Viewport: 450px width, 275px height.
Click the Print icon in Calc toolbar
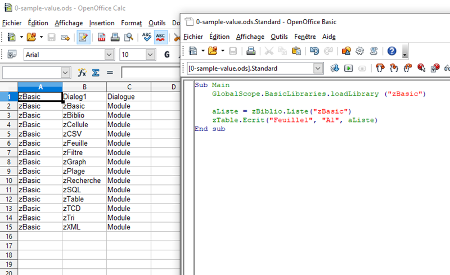pyautogui.click(x=115, y=37)
